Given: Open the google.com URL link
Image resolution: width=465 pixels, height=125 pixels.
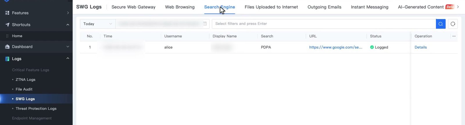Looking at the screenshot, I should tap(336, 47).
